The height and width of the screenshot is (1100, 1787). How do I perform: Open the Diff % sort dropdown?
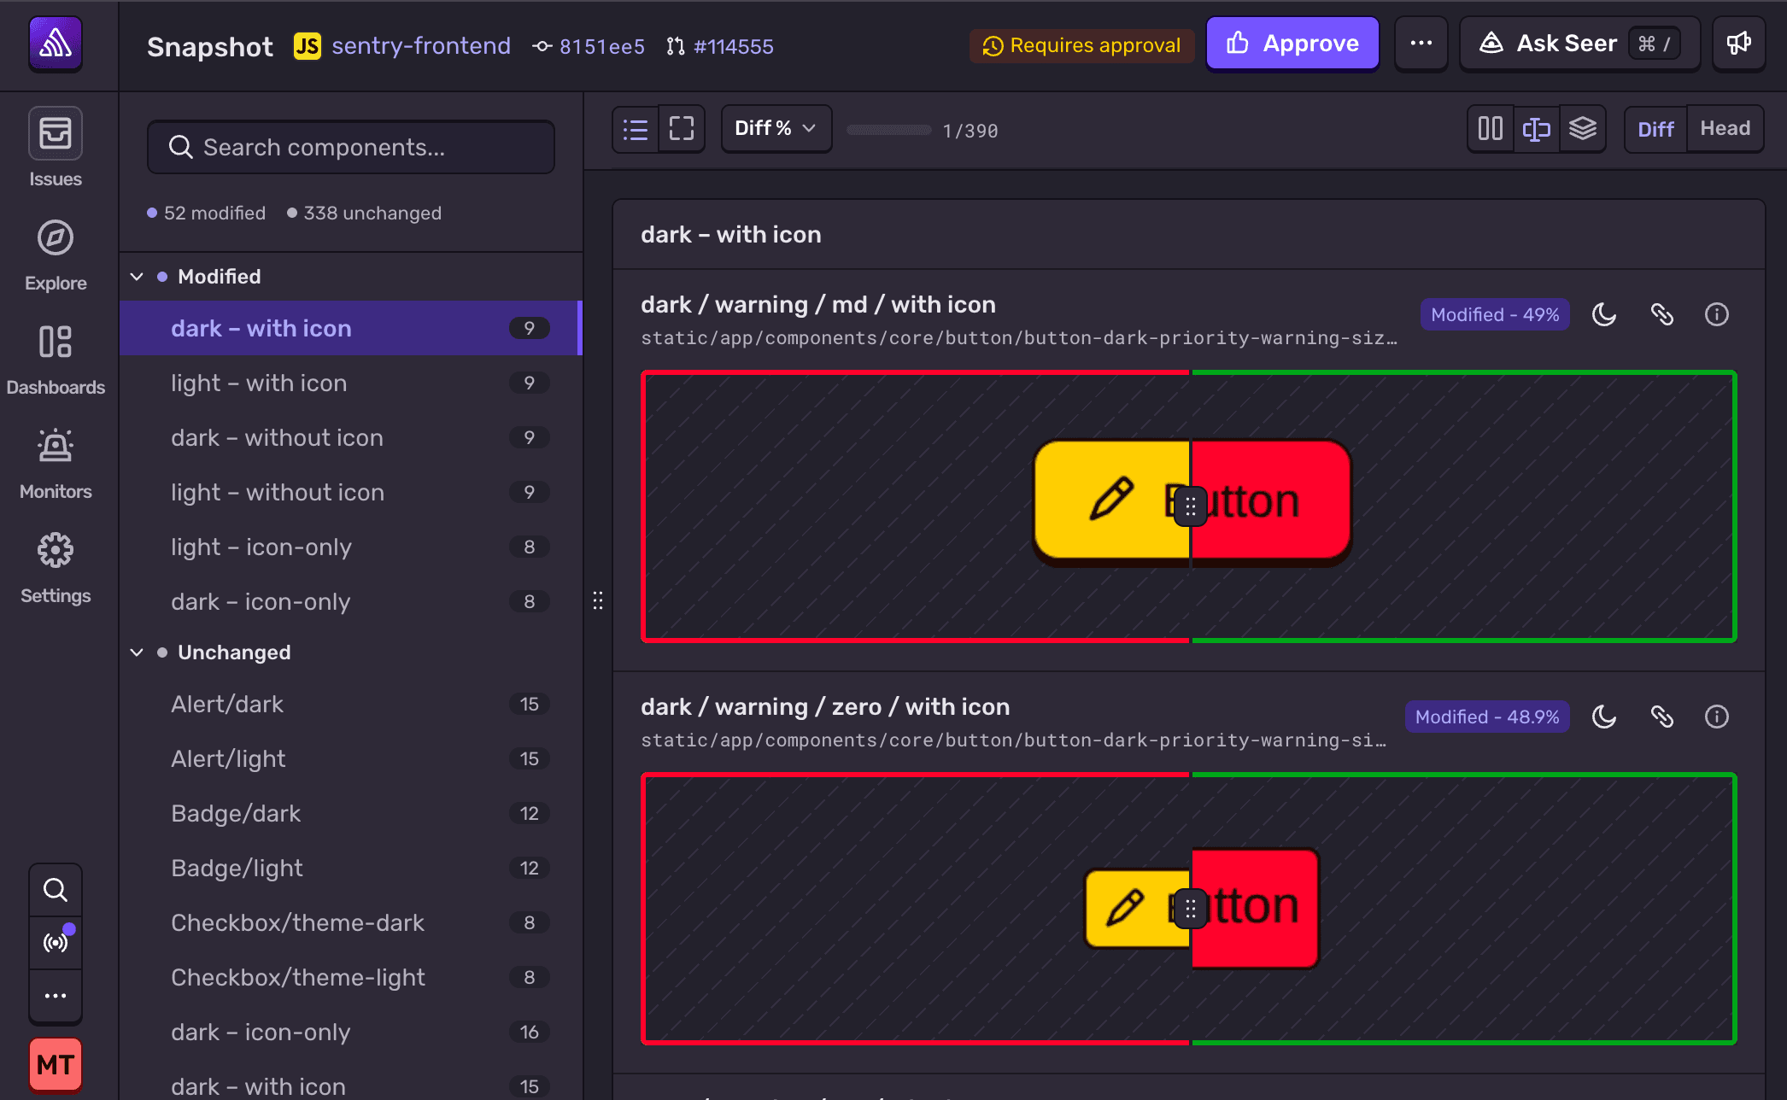pyautogui.click(x=776, y=129)
